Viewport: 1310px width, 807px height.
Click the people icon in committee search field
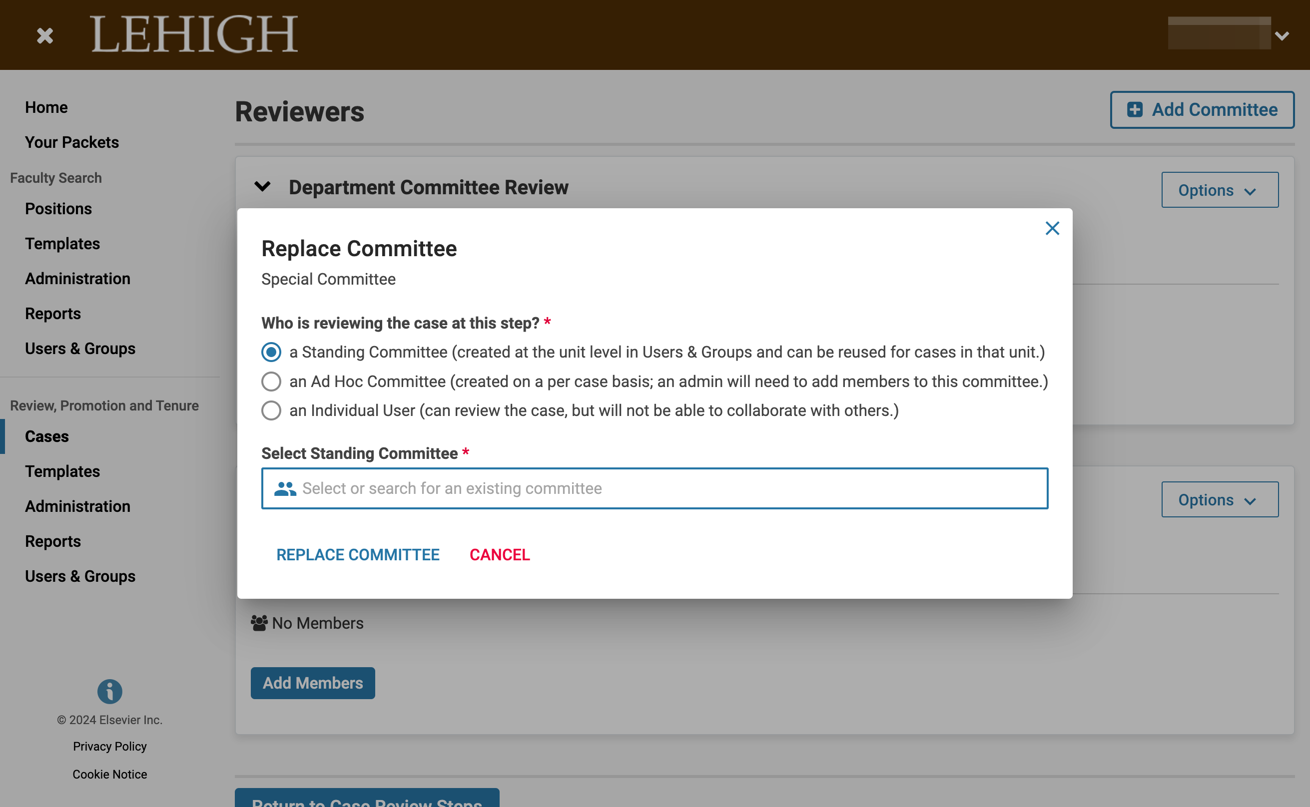[285, 488]
